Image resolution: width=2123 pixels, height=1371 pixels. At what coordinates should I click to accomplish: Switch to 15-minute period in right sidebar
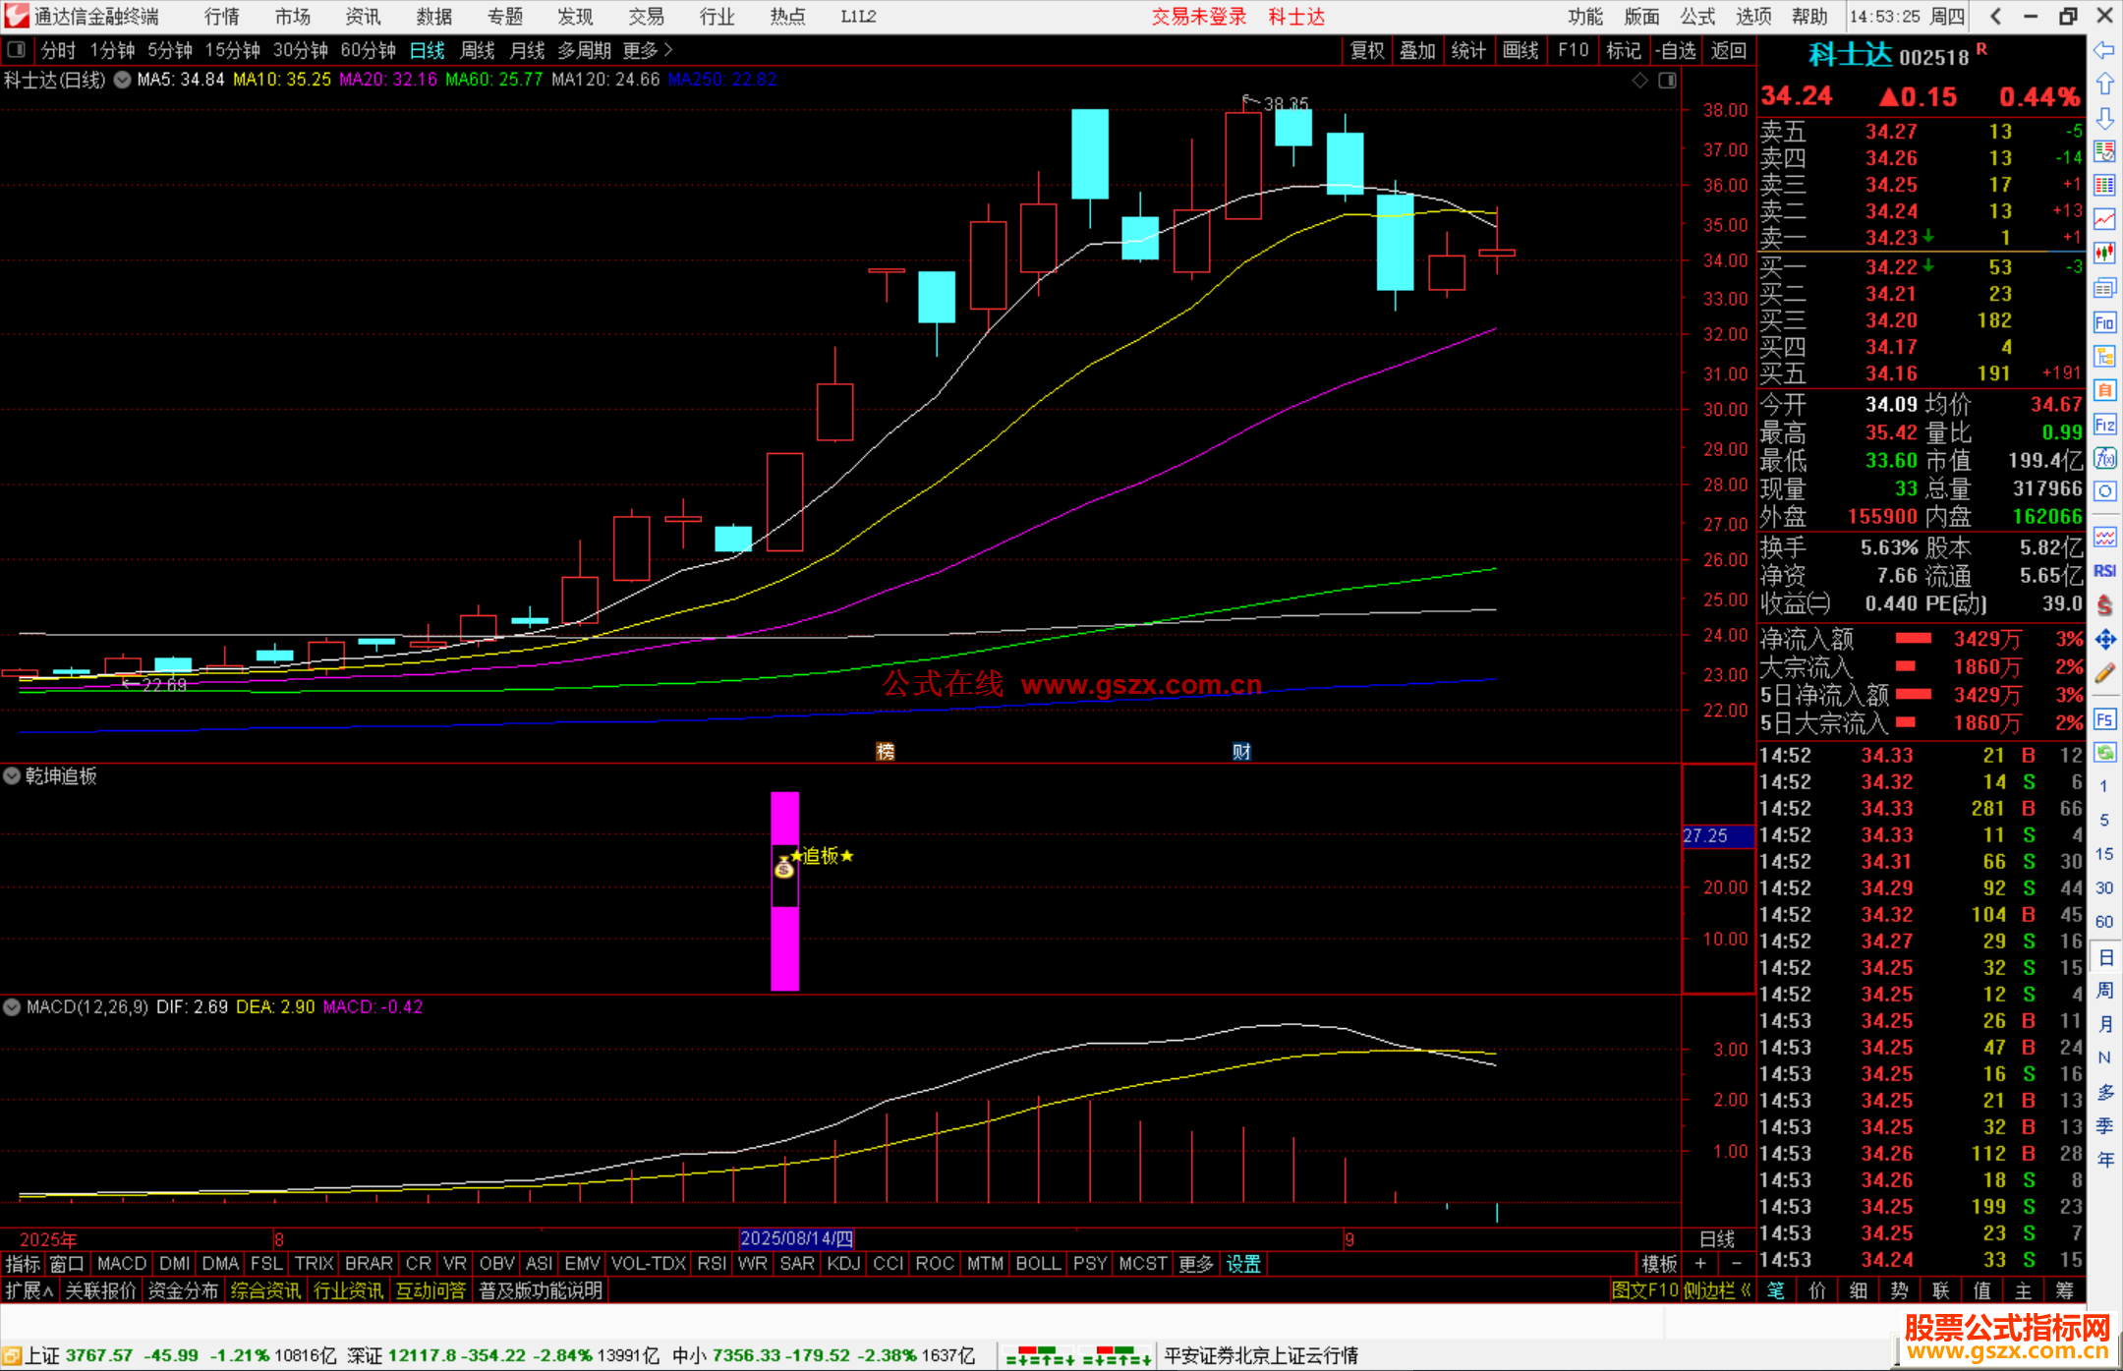click(2104, 854)
